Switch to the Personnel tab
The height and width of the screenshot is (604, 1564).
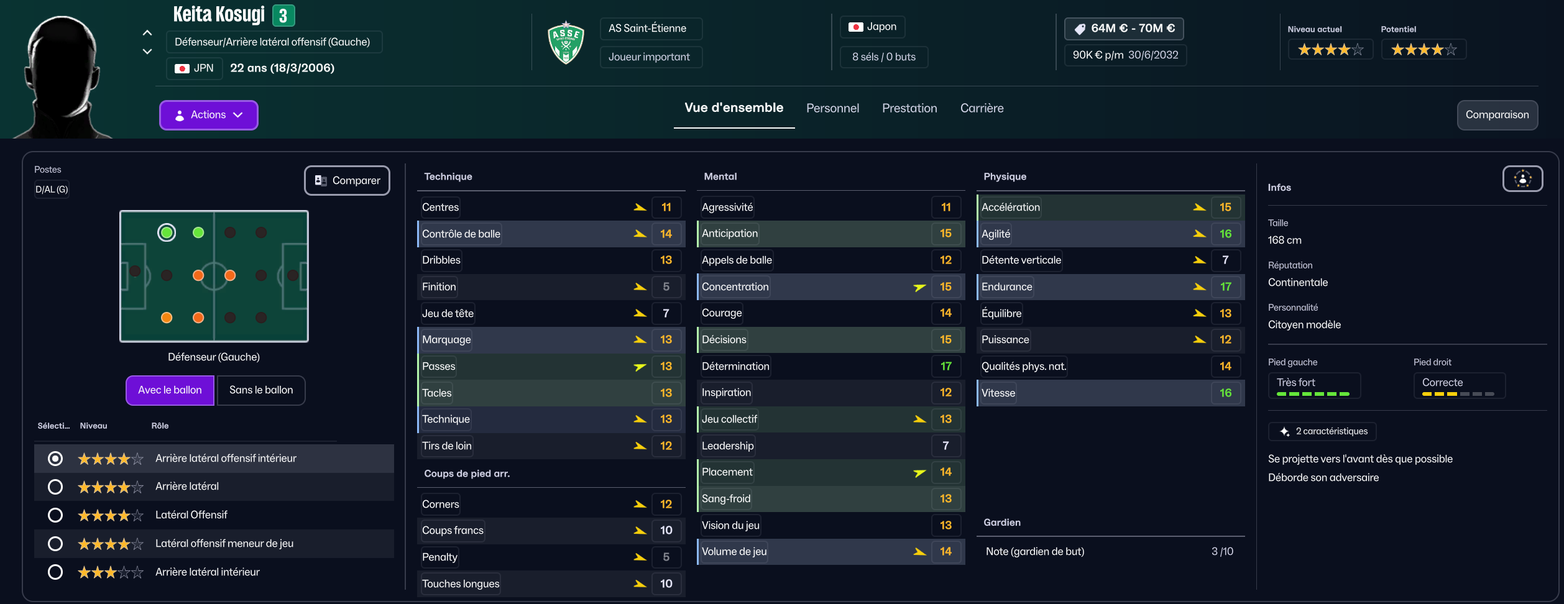tap(832, 108)
